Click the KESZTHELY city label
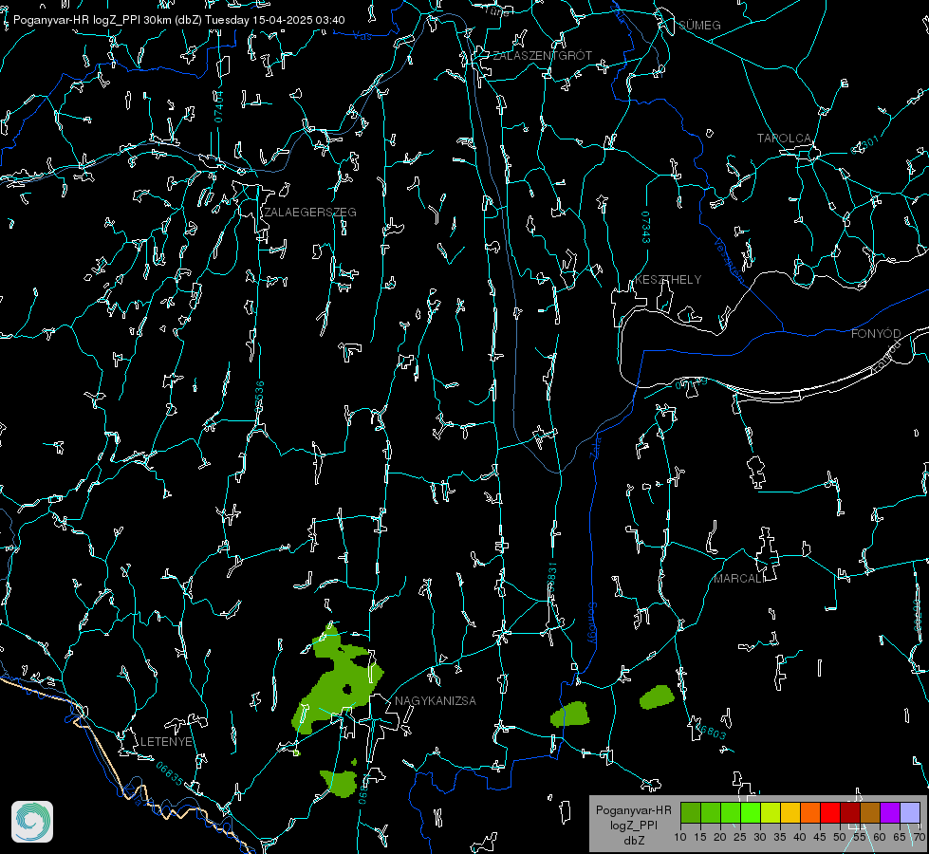 (x=668, y=279)
